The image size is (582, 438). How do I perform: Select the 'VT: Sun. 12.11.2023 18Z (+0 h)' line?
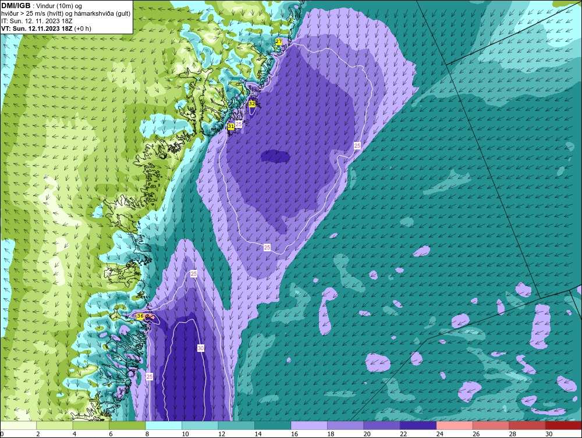point(46,29)
